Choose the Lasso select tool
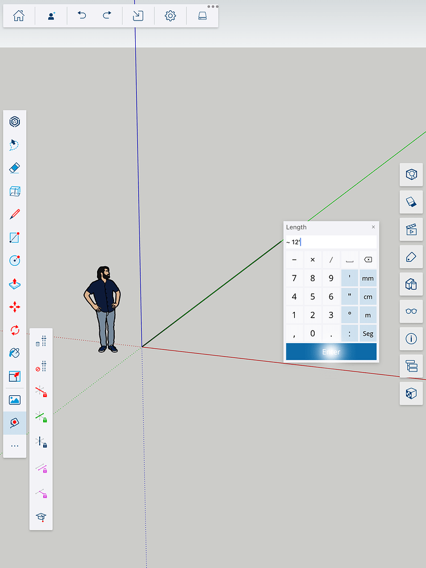 pyautogui.click(x=14, y=145)
